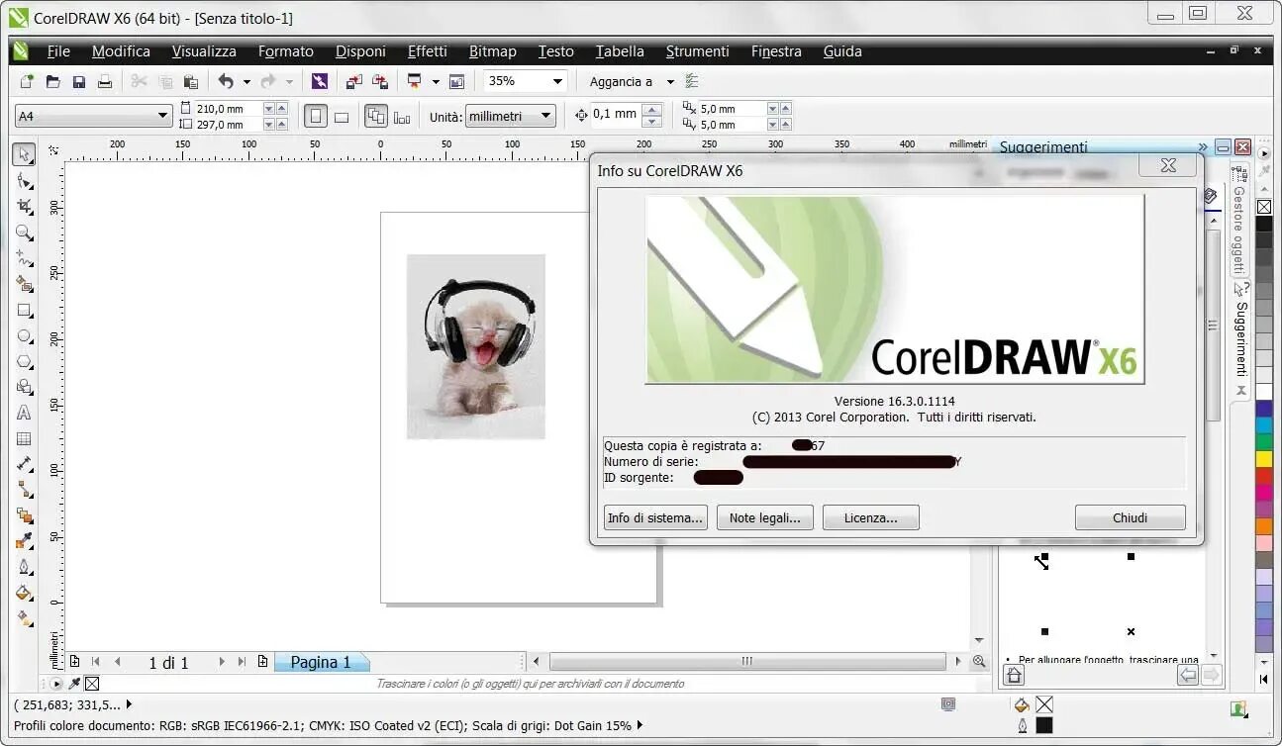Select the Pagina 1 tab
Viewport: 1282px width, 746px height.
[x=321, y=662]
